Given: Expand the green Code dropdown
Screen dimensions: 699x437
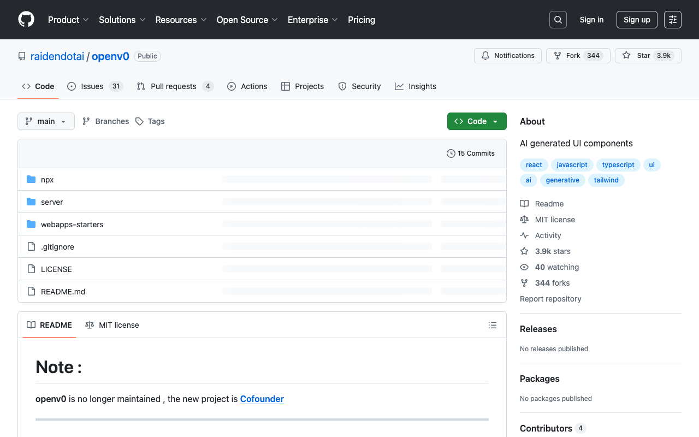Looking at the screenshot, I should (477, 121).
